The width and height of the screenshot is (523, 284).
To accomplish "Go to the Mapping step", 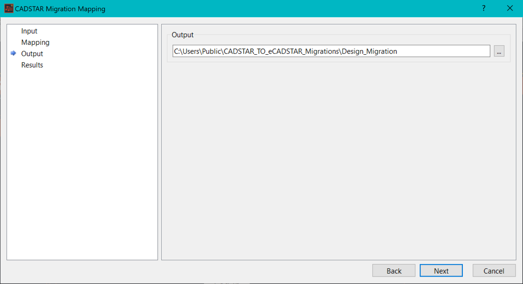I will pos(35,43).
